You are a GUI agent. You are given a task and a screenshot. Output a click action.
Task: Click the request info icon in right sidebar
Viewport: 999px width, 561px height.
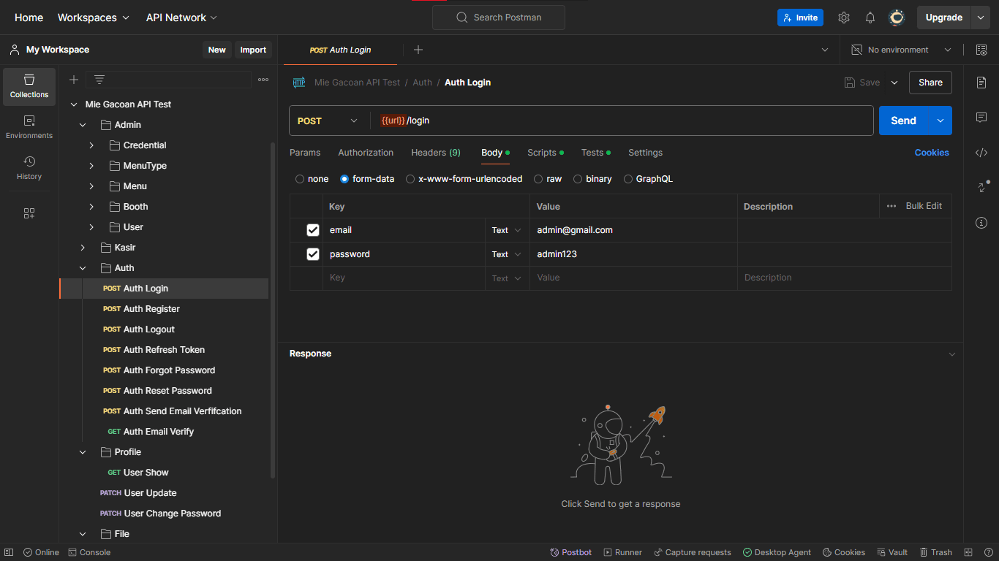click(x=981, y=223)
